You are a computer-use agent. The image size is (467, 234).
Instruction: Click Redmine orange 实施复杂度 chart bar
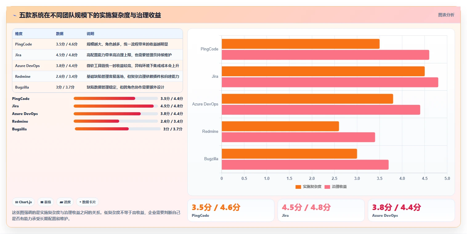280,126
